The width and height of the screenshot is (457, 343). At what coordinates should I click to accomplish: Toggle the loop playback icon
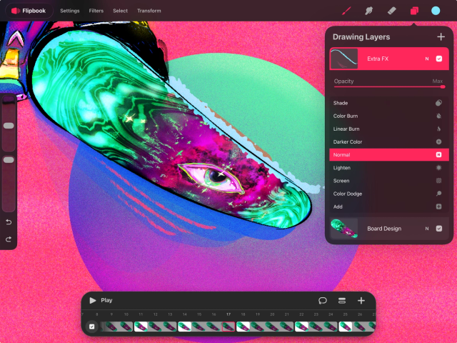click(322, 300)
